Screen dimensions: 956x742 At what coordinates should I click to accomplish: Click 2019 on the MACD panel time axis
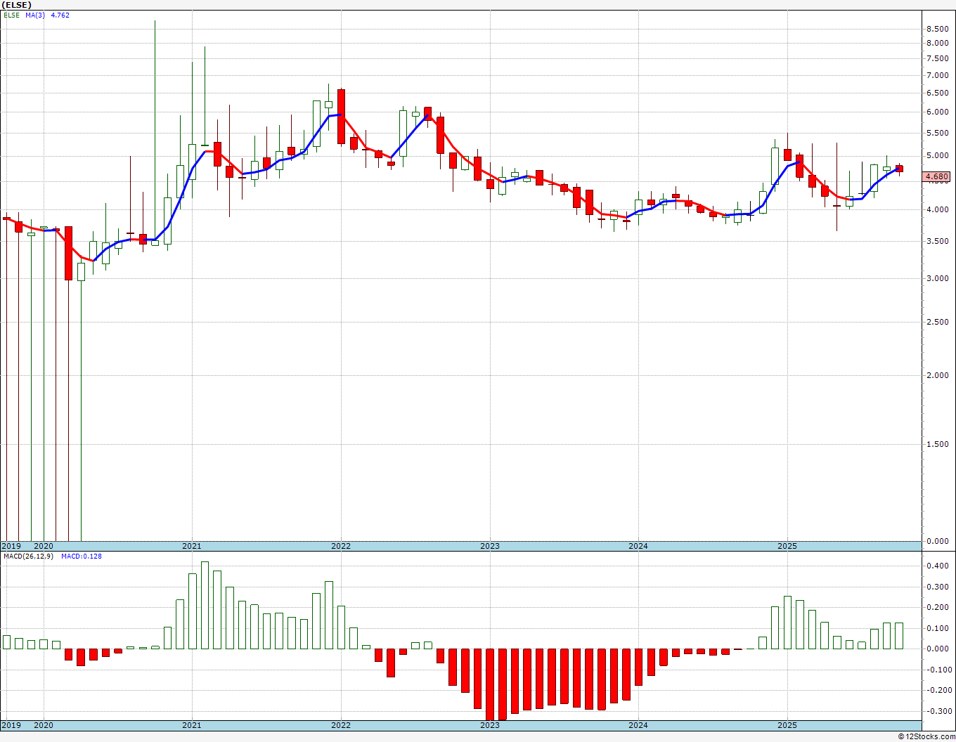(x=11, y=725)
